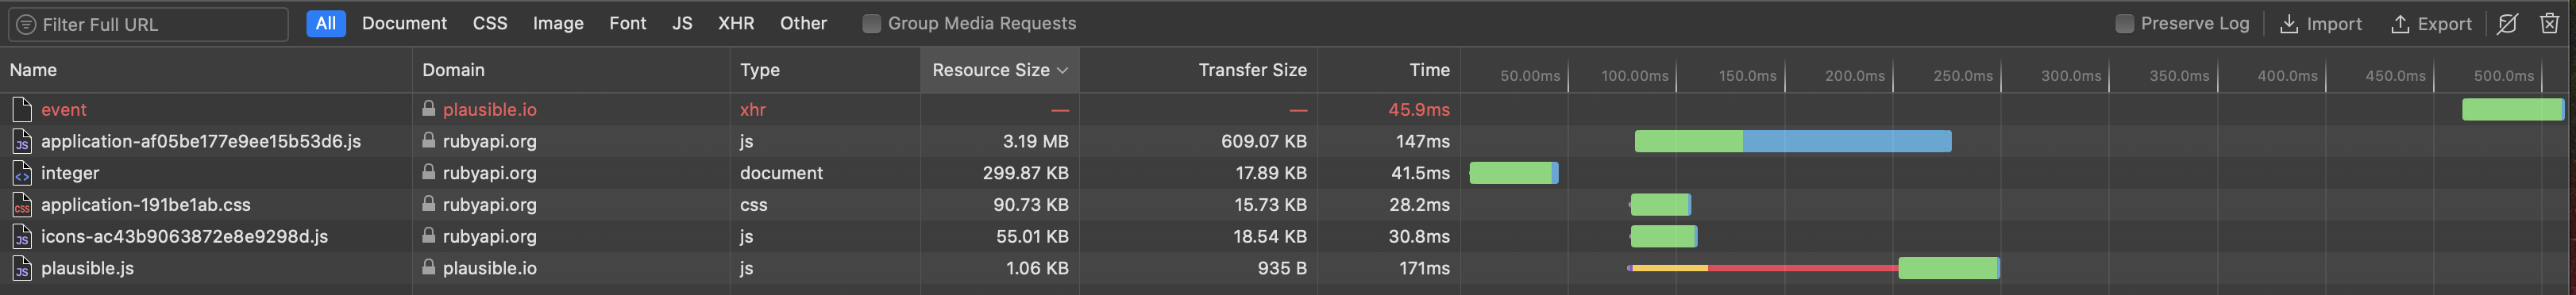Filter by the CSS type
The height and width of the screenshot is (295, 2576).
(x=490, y=23)
